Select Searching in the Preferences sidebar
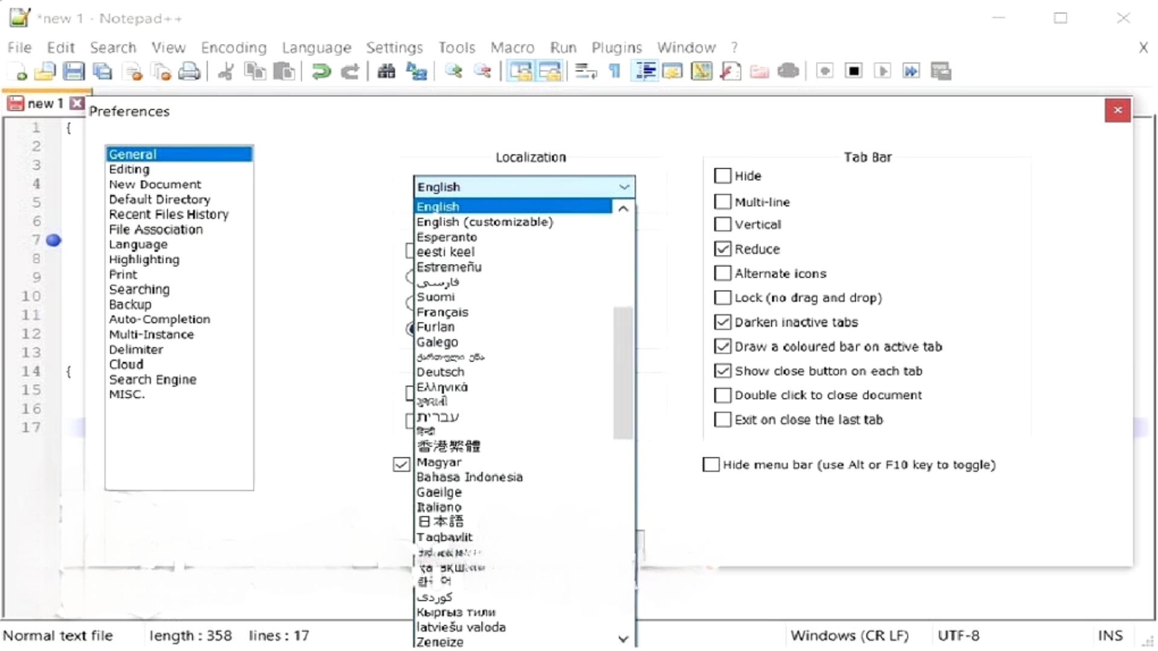Image resolution: width=1158 pixels, height=651 pixels. tap(139, 289)
